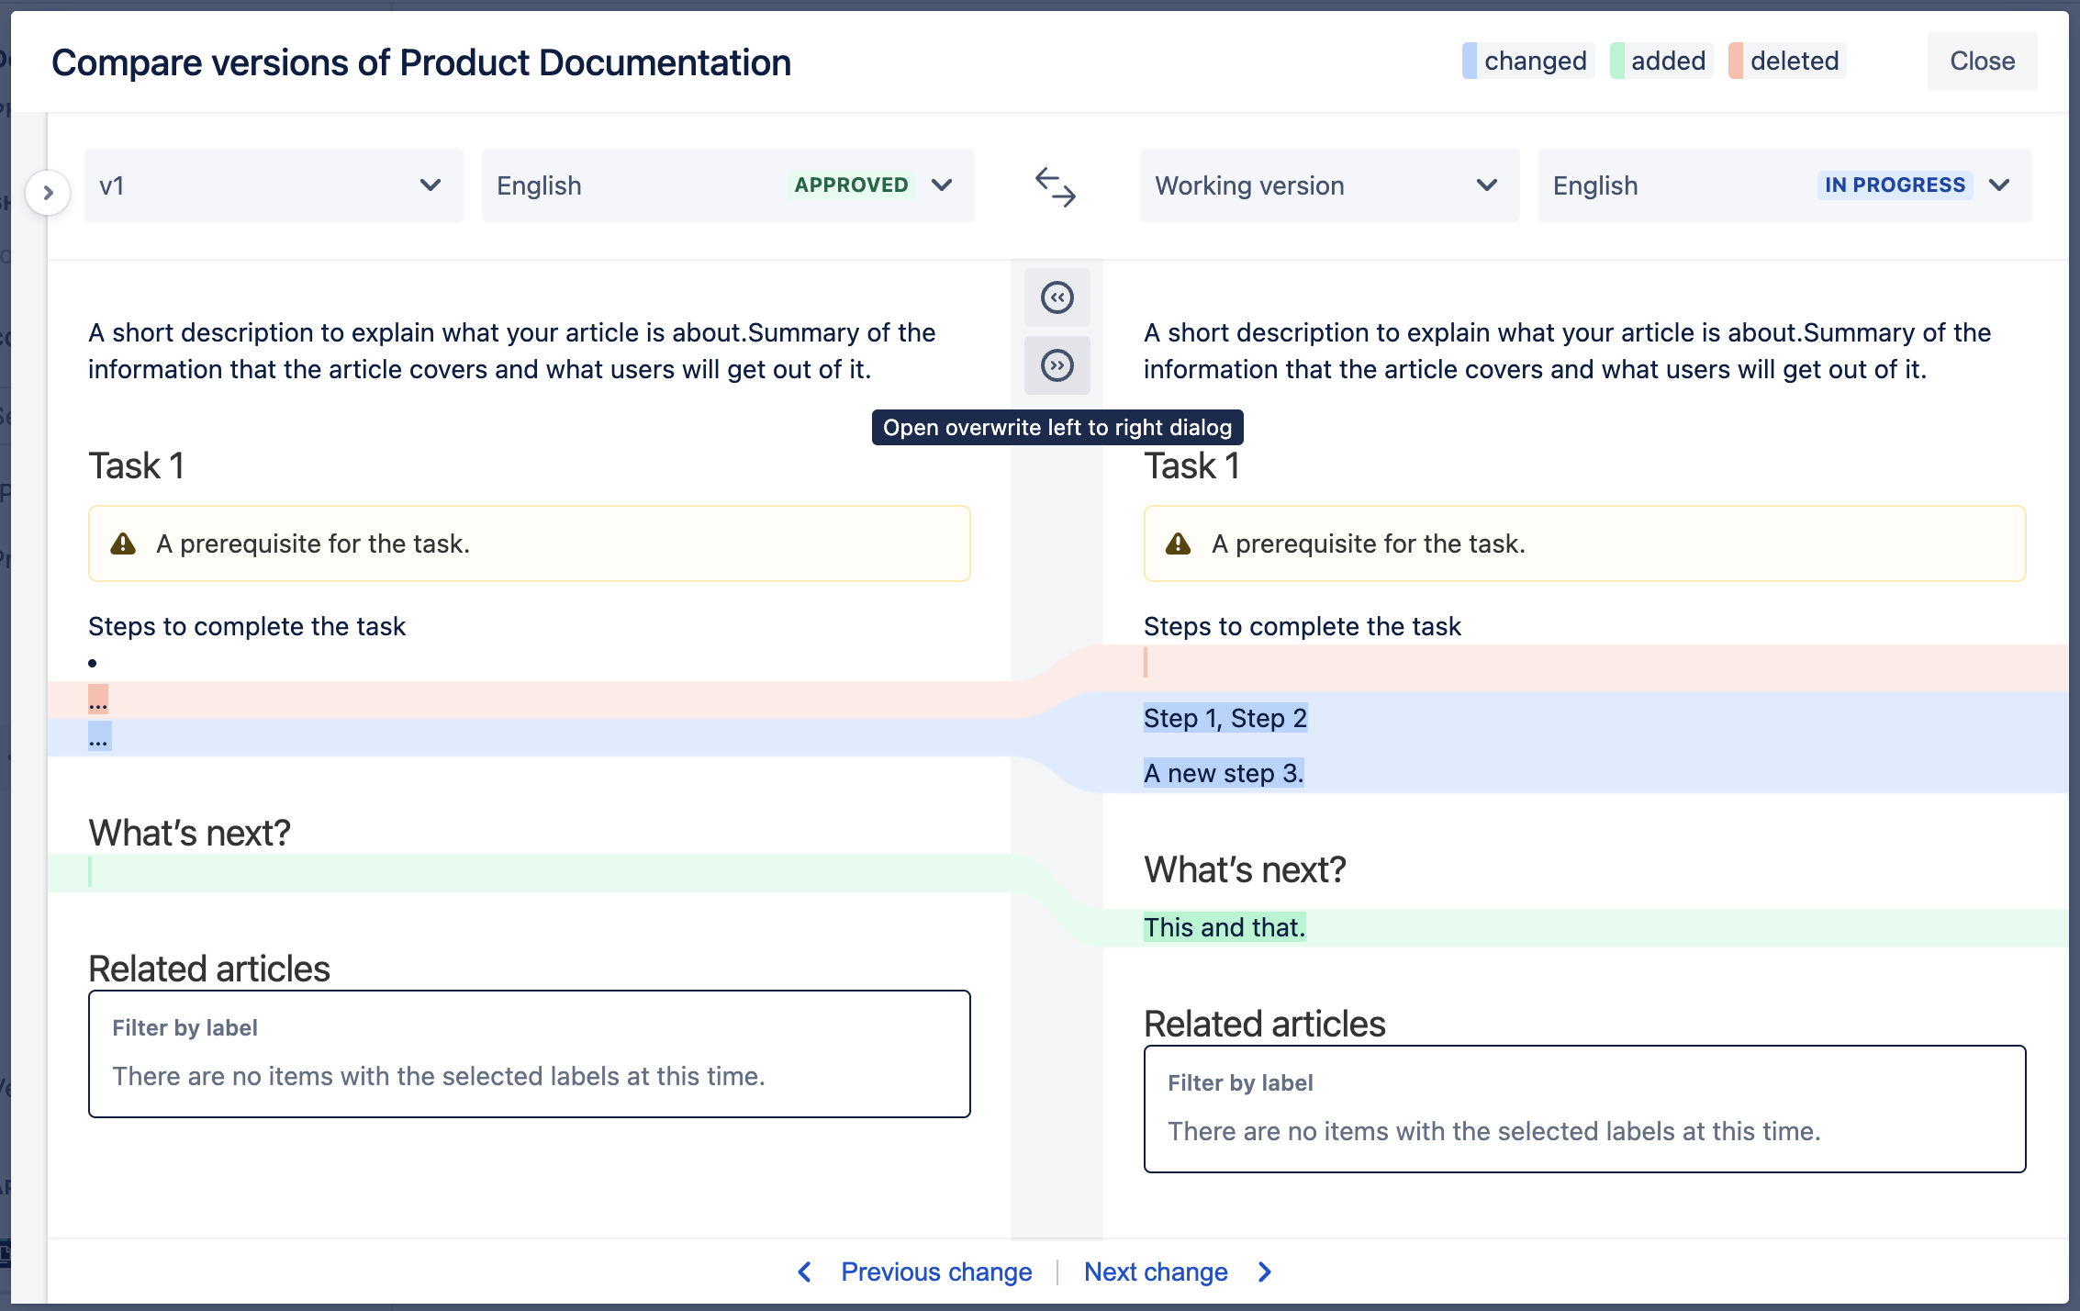This screenshot has width=2080, height=1311.
Task: Click warning icon in left prerequisite panel
Action: pos(123,544)
